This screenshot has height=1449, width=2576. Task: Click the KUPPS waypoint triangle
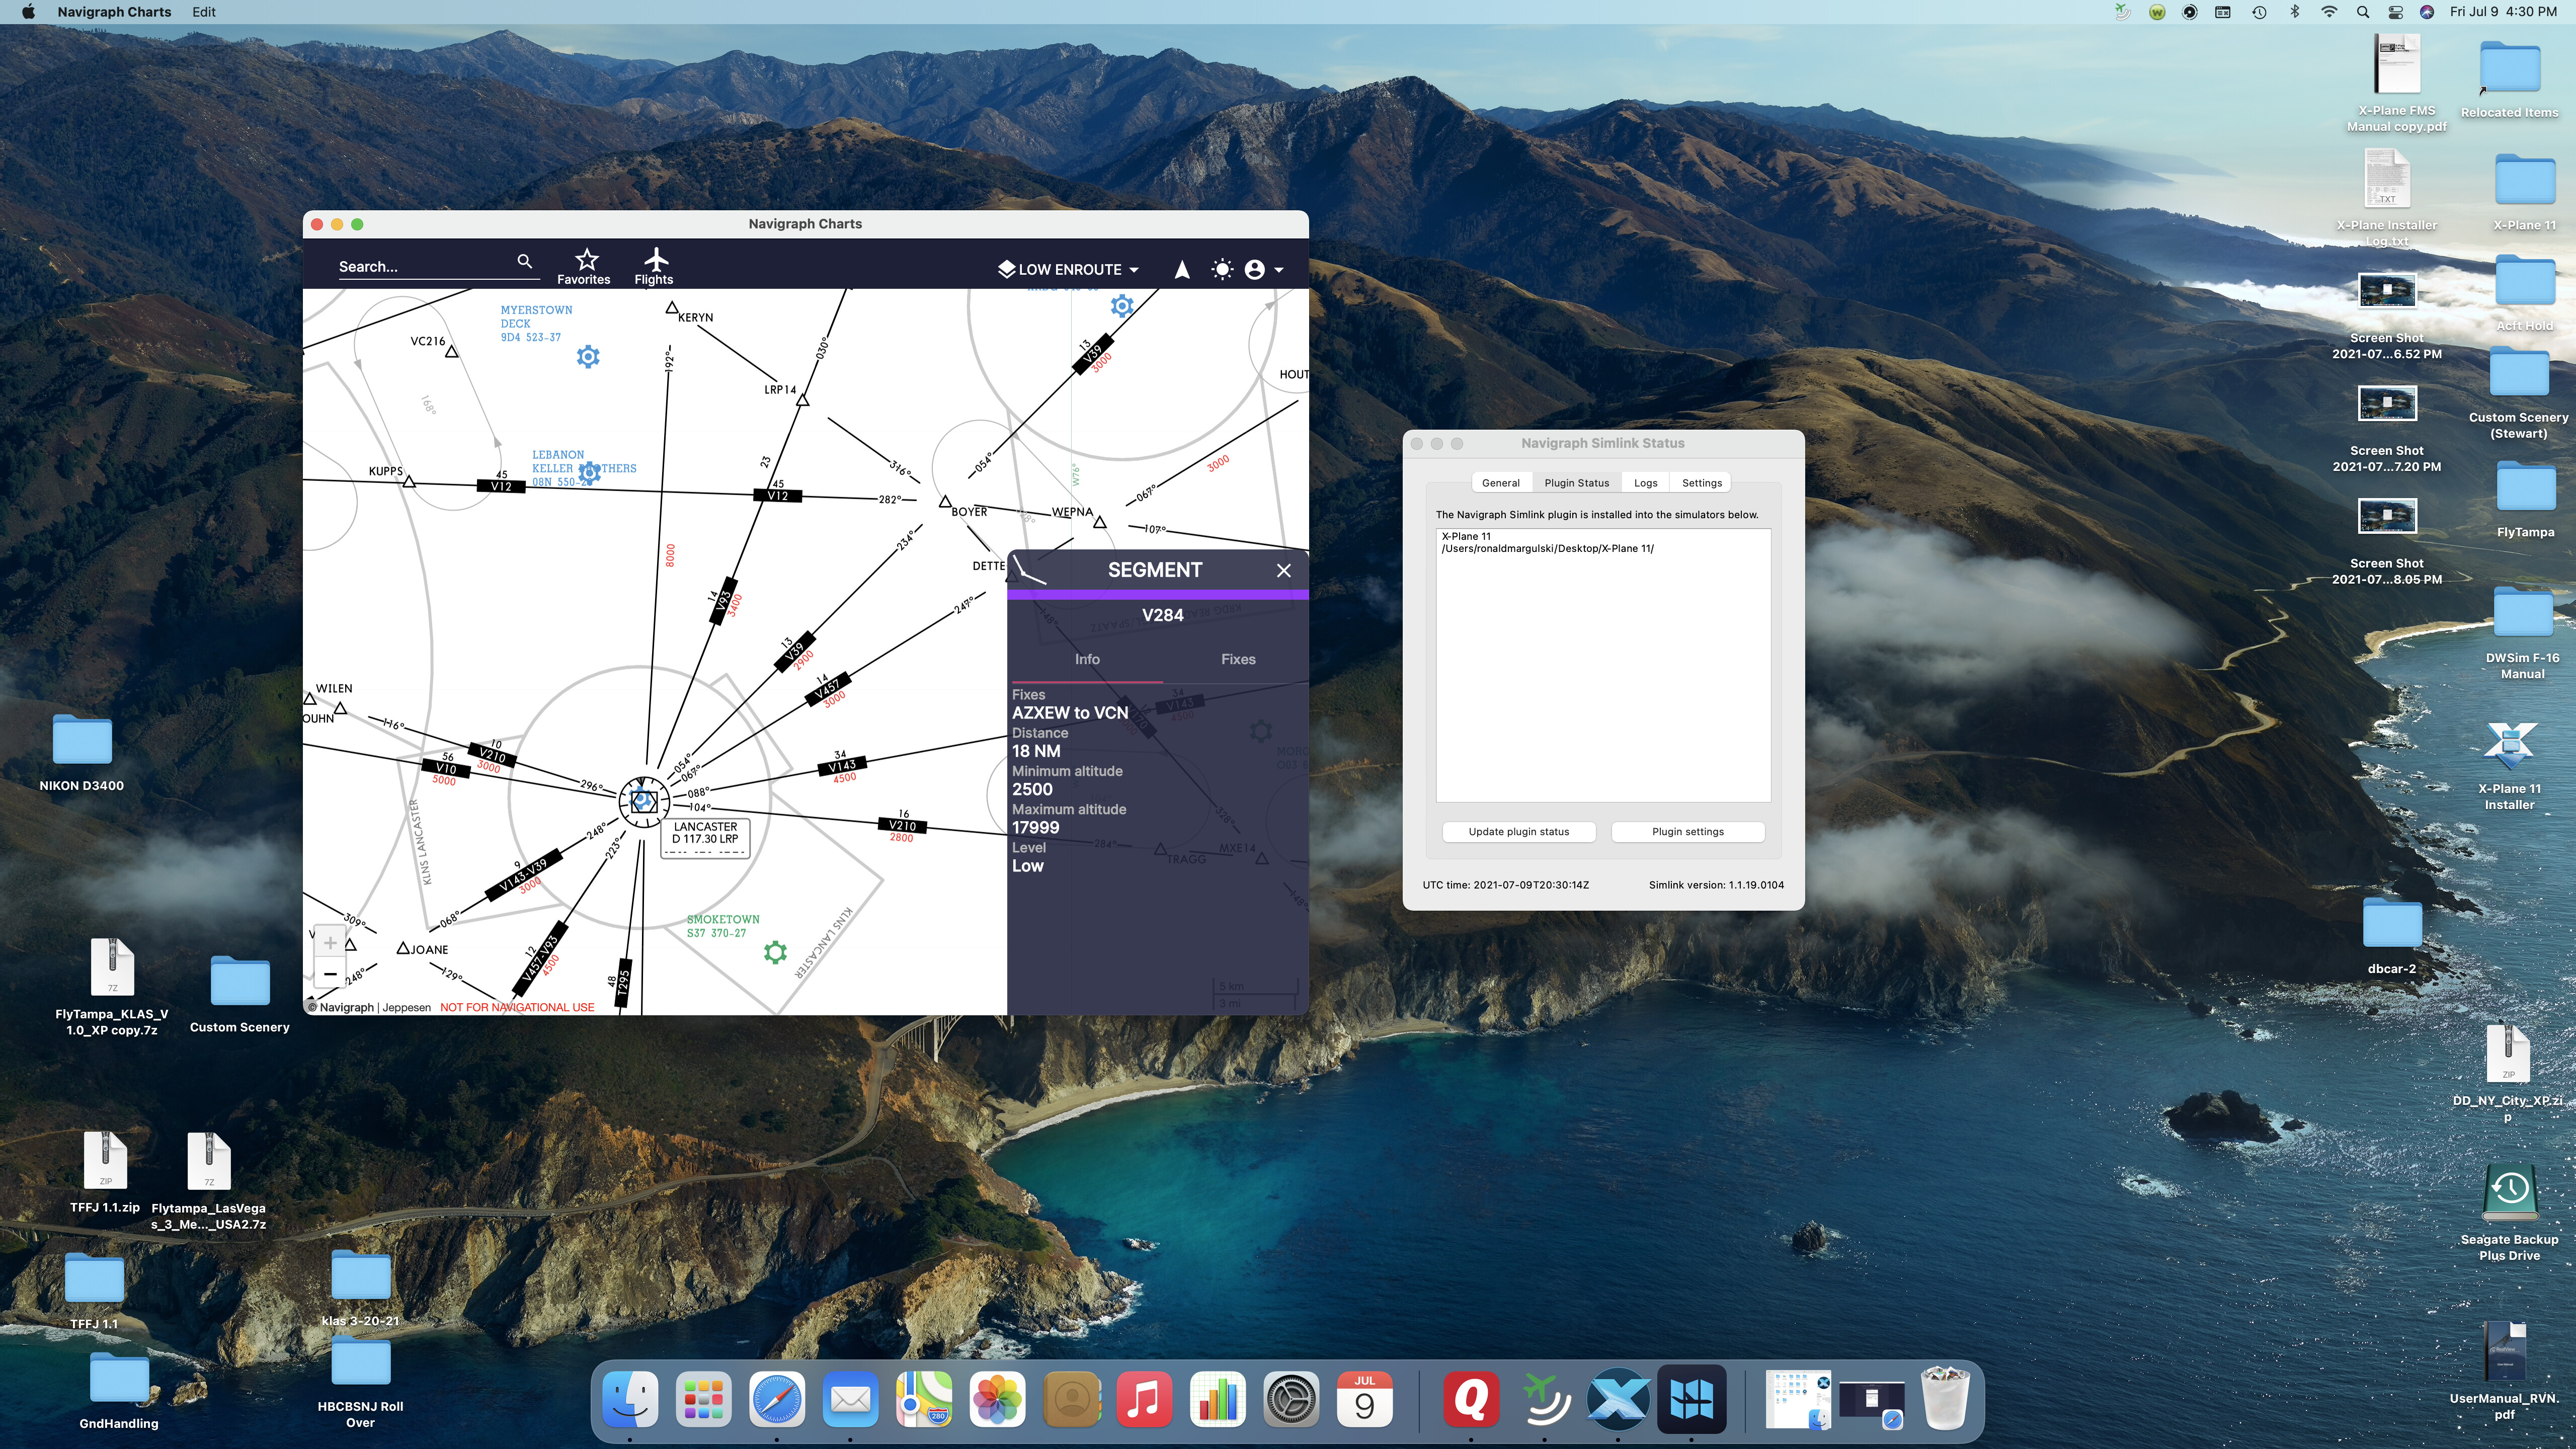409,482
